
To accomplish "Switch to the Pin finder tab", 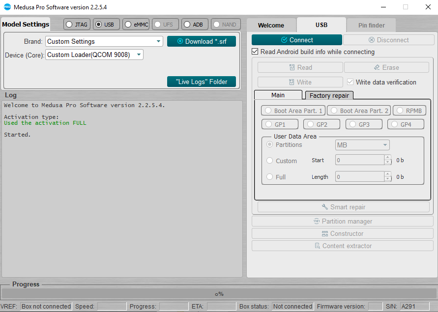I will coord(372,26).
